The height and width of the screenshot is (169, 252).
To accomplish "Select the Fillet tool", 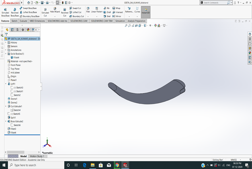I will 88,10.
